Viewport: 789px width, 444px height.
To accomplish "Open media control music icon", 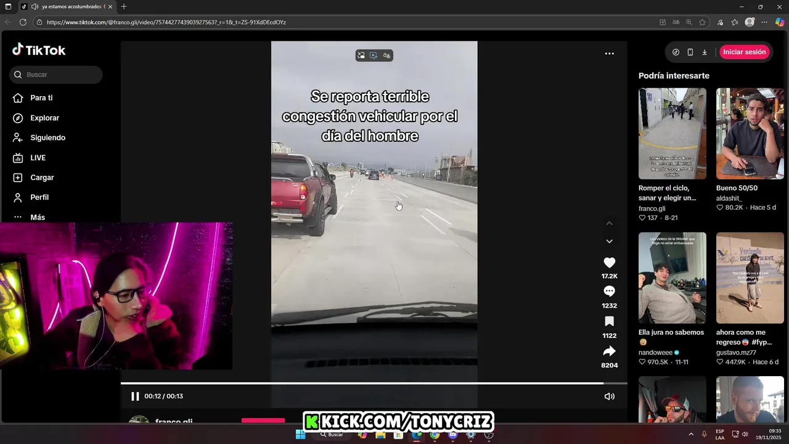I will click(x=720, y=22).
